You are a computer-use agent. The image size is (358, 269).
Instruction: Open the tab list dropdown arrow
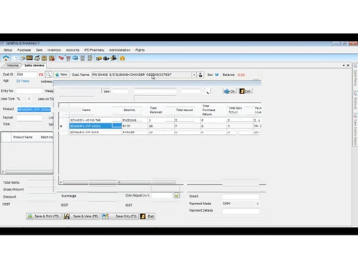(x=344, y=65)
